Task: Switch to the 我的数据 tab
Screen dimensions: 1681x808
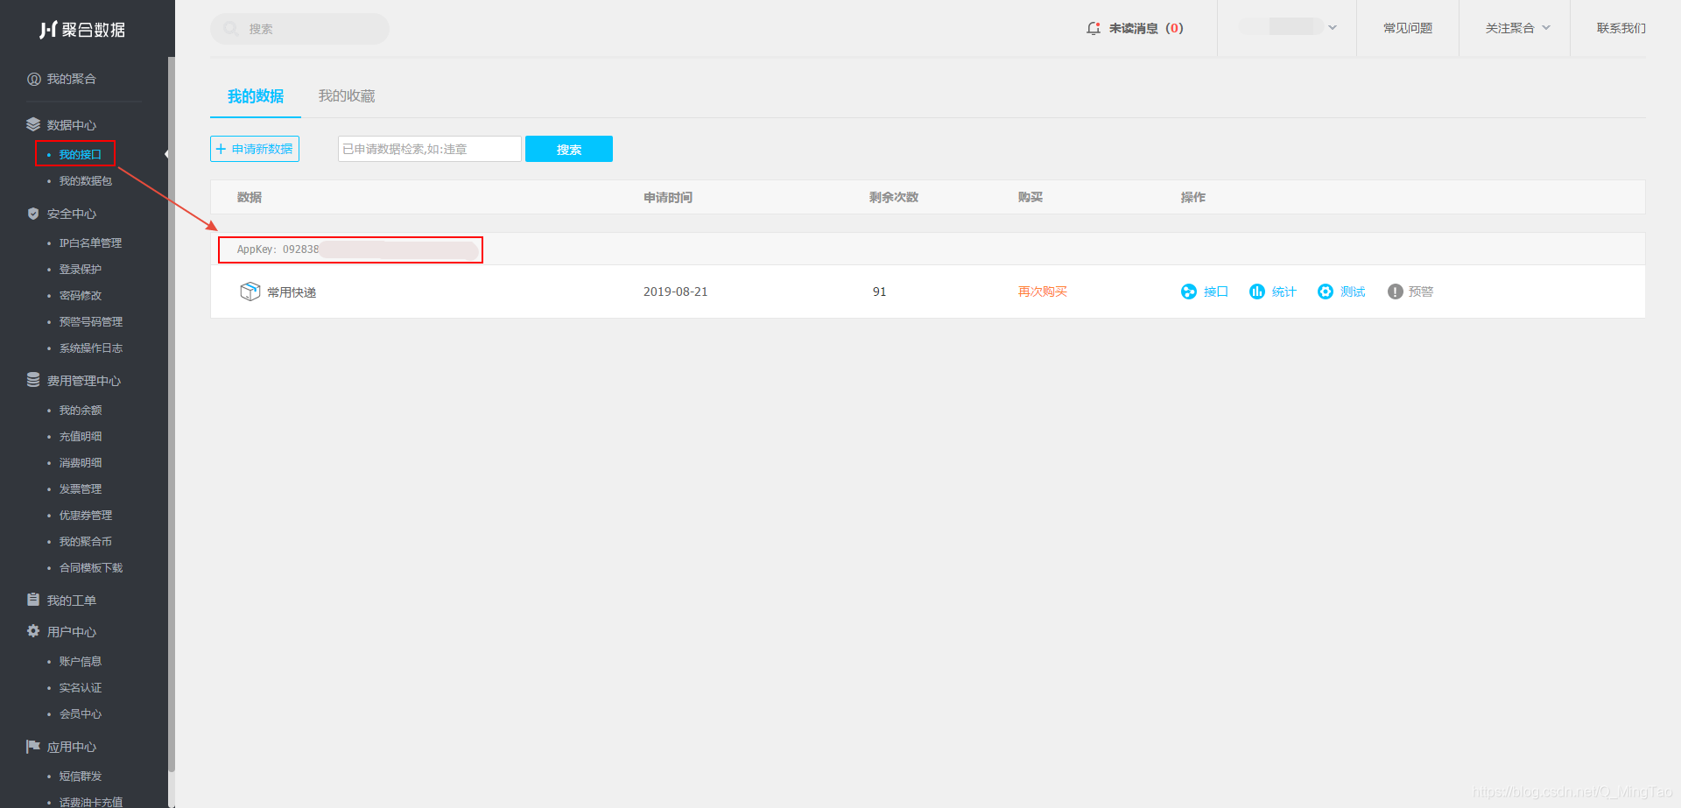Action: point(256,96)
